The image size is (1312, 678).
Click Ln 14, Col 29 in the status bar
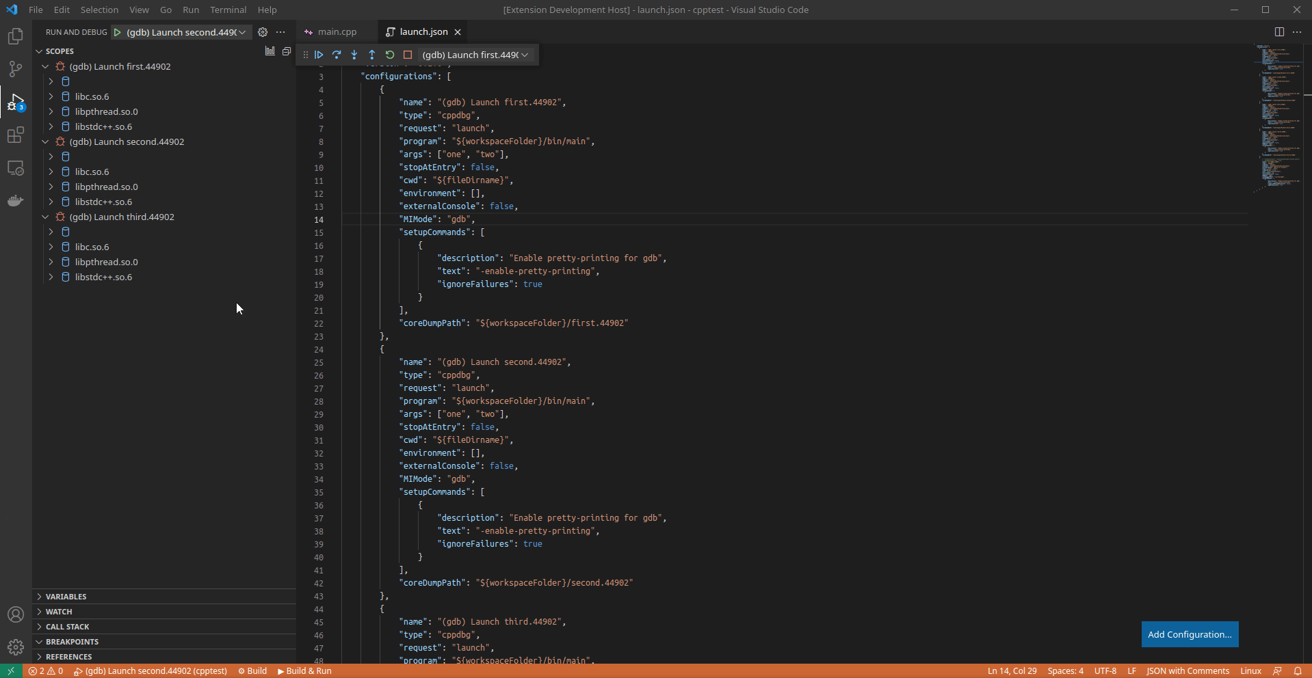(x=1012, y=671)
